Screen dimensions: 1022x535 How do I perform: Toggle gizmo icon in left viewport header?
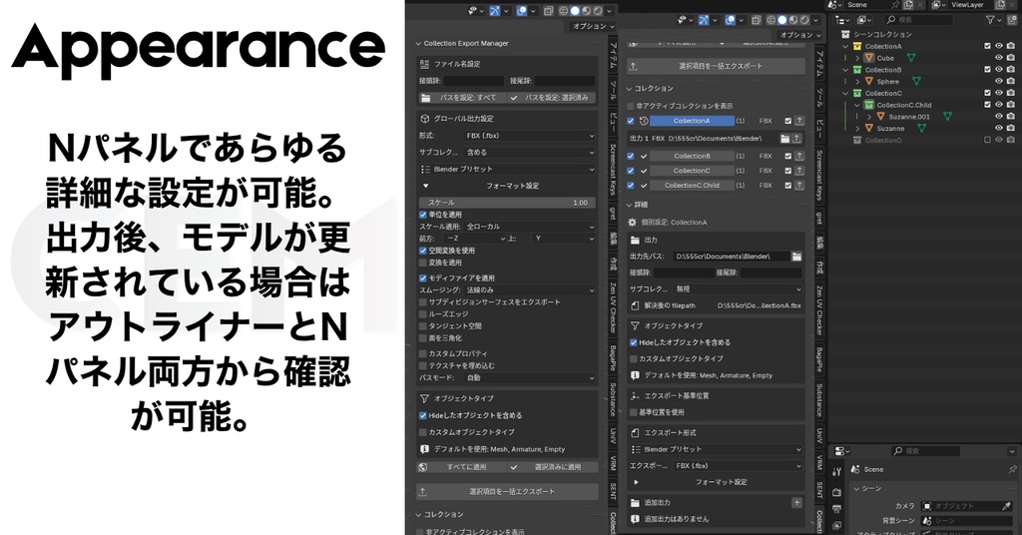point(495,10)
